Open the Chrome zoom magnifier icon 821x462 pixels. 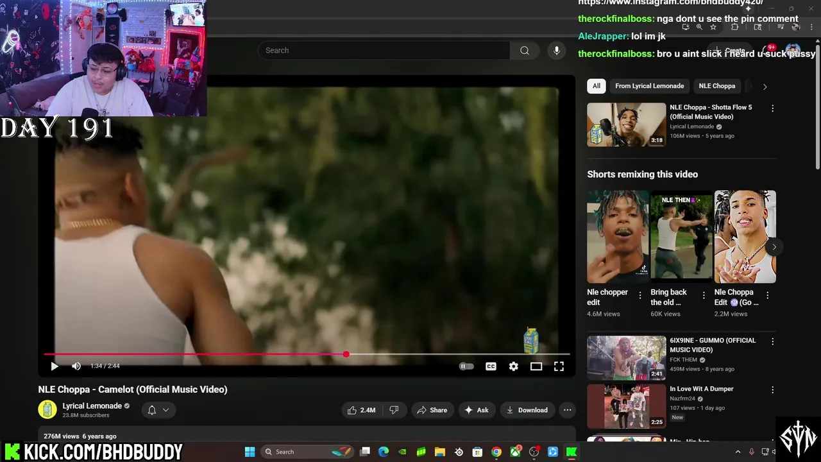click(699, 27)
